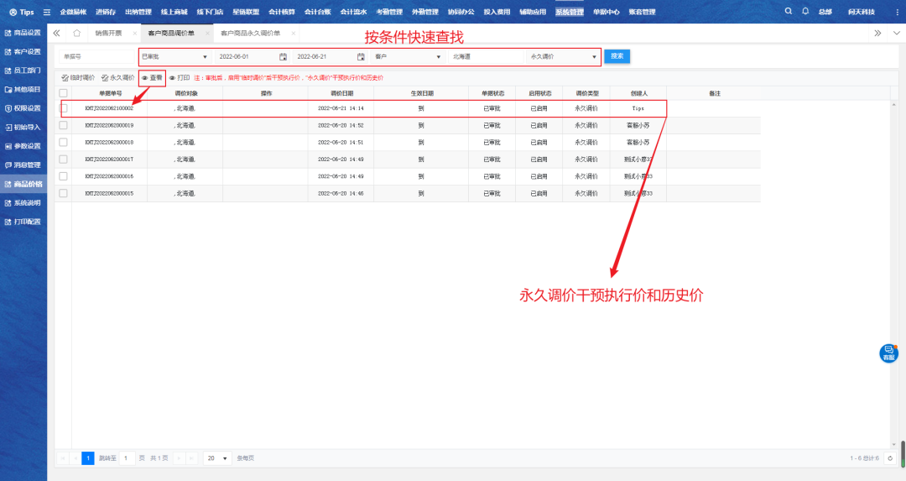Click the refresh icon at the bottom right
This screenshot has width=906, height=481.
point(889,458)
